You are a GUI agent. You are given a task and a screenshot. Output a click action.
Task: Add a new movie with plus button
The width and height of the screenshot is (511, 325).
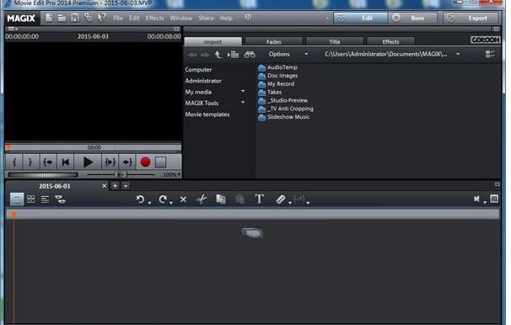[x=115, y=186]
